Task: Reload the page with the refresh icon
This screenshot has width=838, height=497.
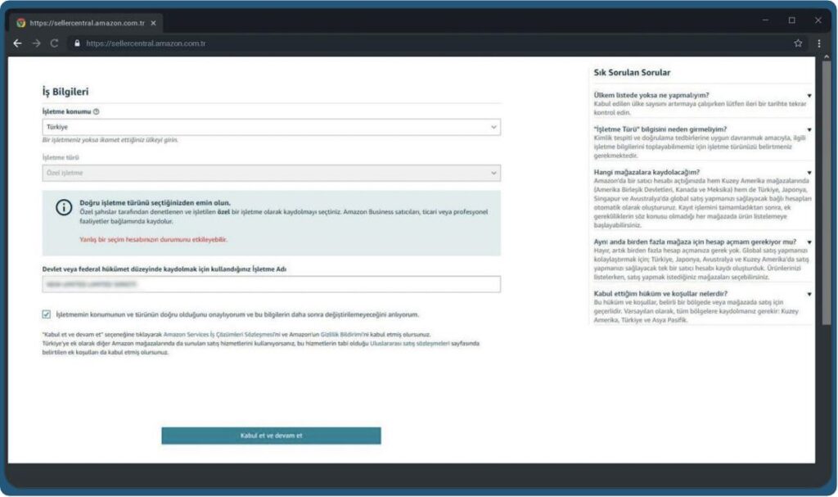Action: coord(55,43)
